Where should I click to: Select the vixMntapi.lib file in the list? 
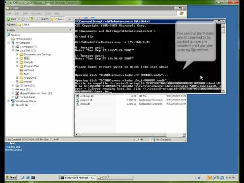pos(86,96)
